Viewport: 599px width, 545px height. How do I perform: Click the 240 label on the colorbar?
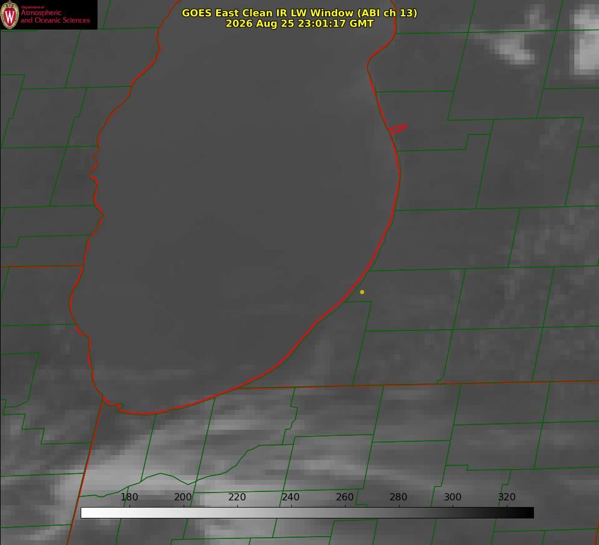(291, 497)
